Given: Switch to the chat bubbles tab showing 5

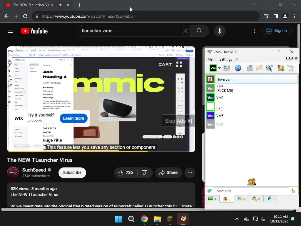Looking at the screenshot, I should (241, 199).
